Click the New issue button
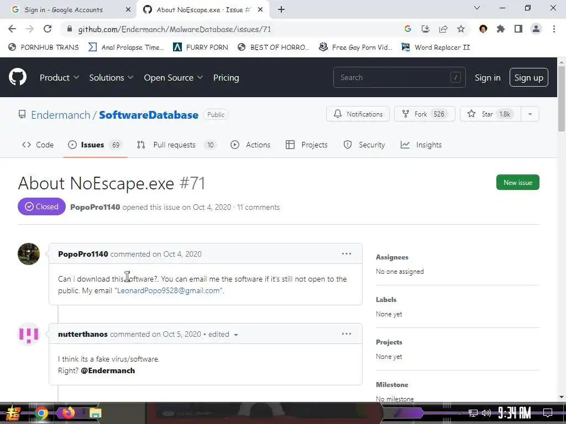Viewport: 566px width, 424px height. click(x=517, y=182)
